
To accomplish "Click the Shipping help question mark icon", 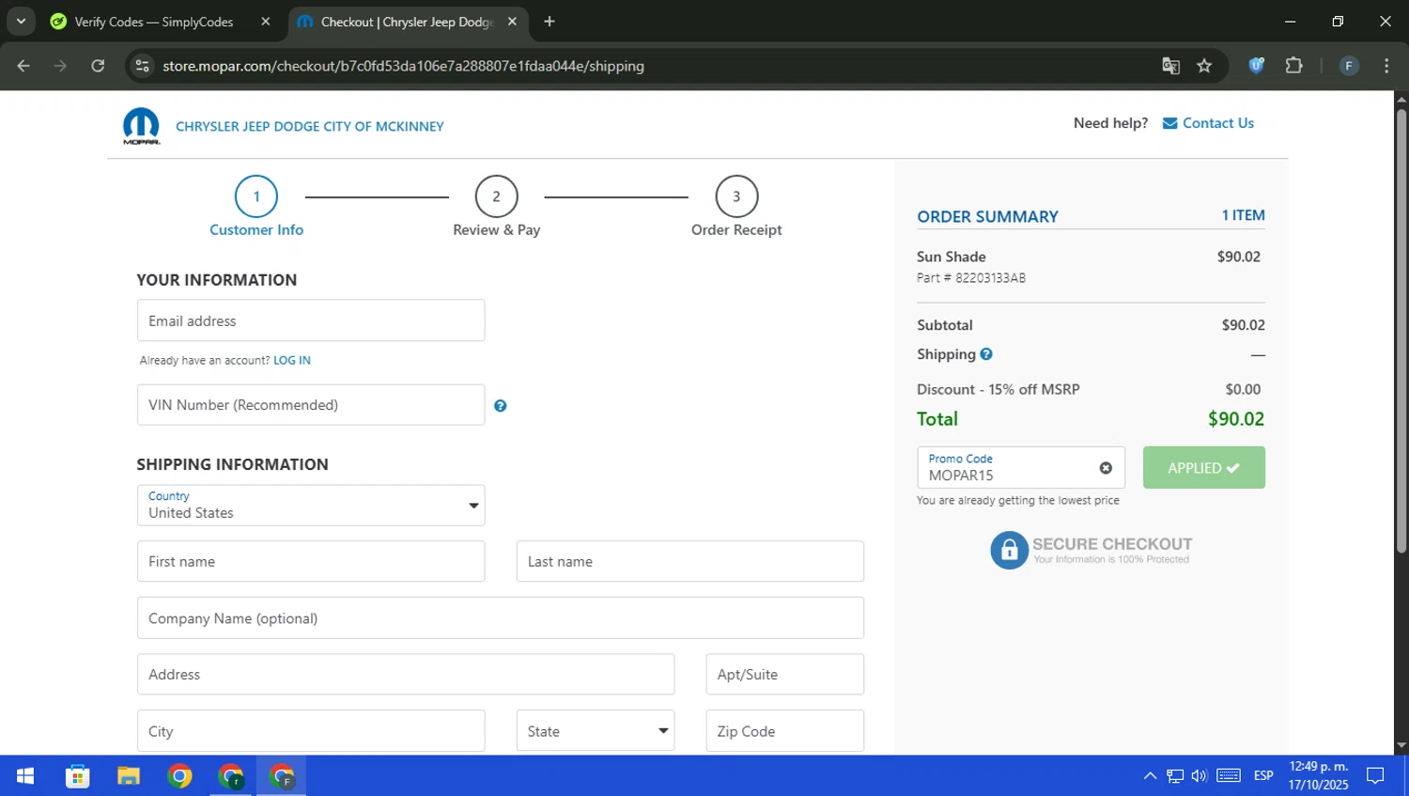I will [x=986, y=354].
